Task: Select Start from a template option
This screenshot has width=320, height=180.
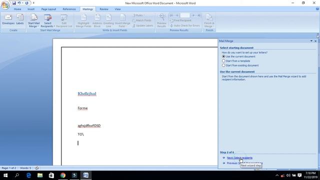Action: click(x=235, y=61)
